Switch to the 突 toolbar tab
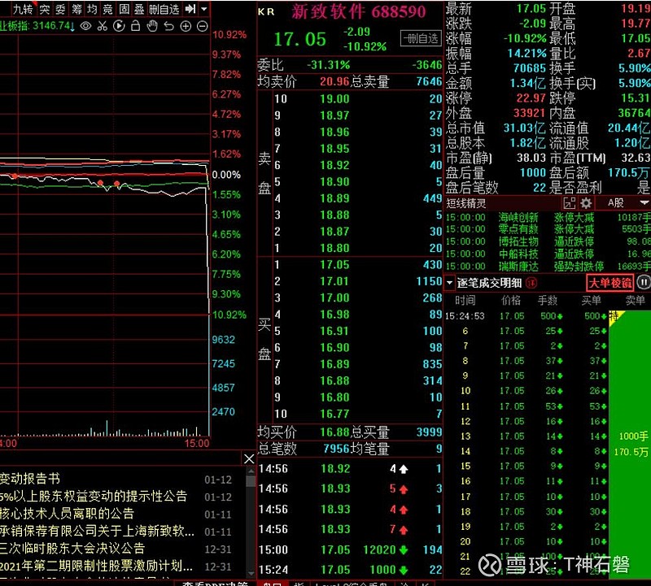Image resolution: width=651 pixels, height=586 pixels. [46, 10]
